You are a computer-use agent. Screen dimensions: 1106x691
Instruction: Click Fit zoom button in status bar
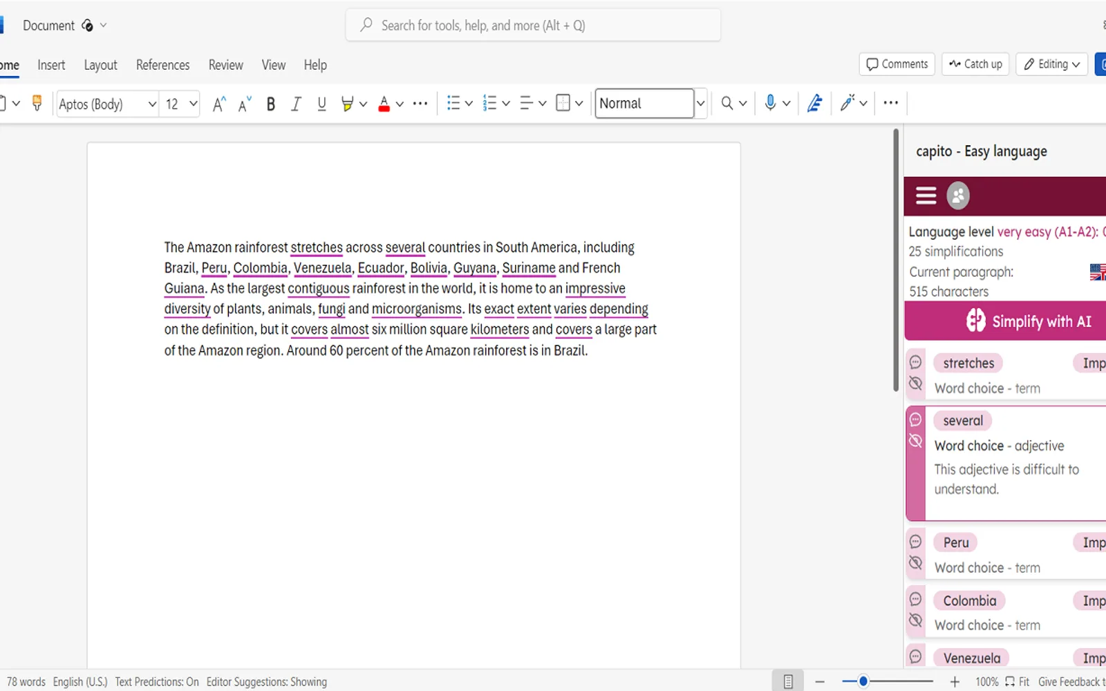[x=1018, y=682]
